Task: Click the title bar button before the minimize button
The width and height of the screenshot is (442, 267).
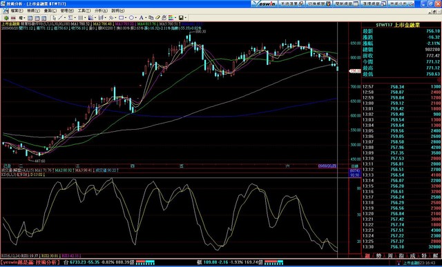Action: point(402,3)
